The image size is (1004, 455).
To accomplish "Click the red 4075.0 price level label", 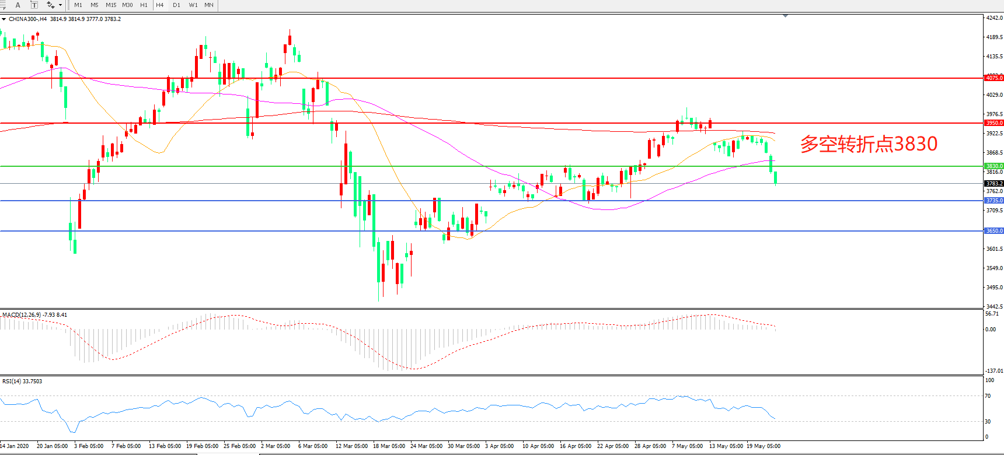I will 994,78.
